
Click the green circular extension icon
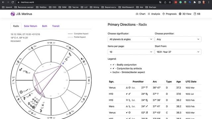[x=181, y=2]
